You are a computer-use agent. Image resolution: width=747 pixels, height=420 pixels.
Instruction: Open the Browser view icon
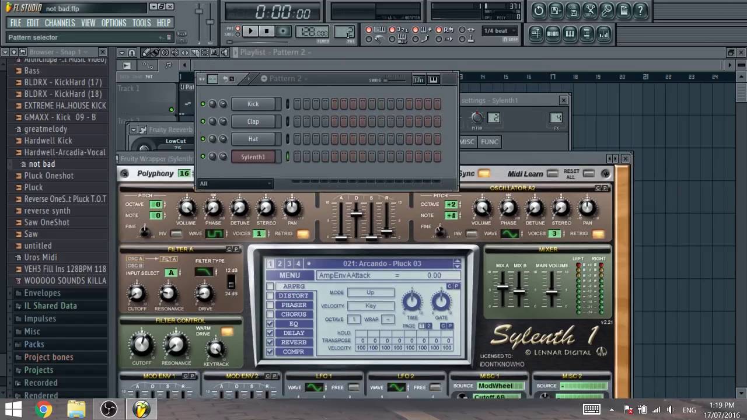pos(587,34)
